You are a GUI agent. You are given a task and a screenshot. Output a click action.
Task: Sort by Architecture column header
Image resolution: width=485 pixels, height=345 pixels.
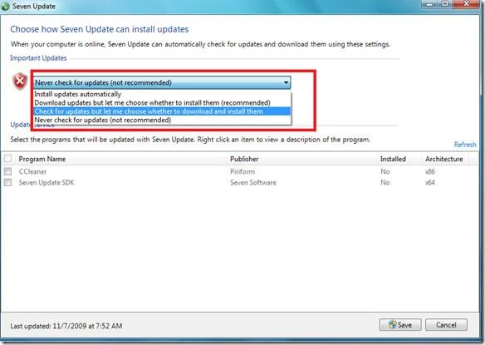(443, 159)
